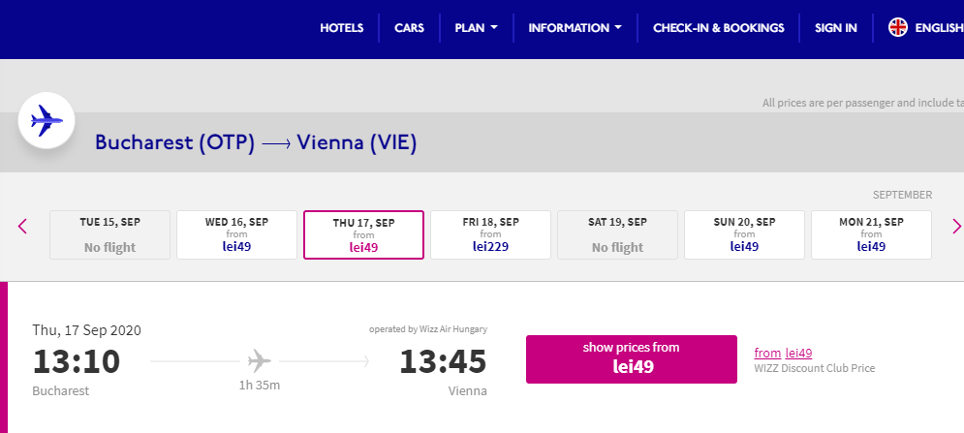This screenshot has width=964, height=433.
Task: Open the Cars menu item
Action: click(409, 28)
